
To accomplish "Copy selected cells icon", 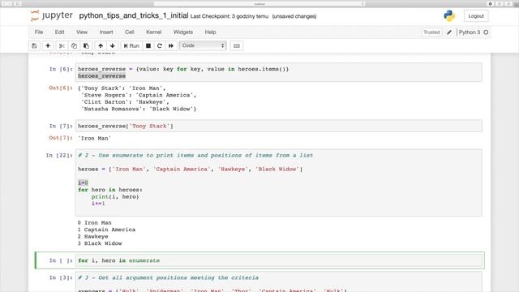I will click(74, 45).
